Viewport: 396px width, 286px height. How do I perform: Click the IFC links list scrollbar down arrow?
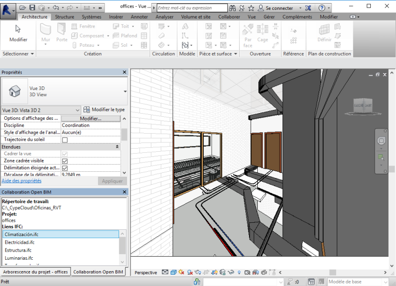tap(123, 262)
